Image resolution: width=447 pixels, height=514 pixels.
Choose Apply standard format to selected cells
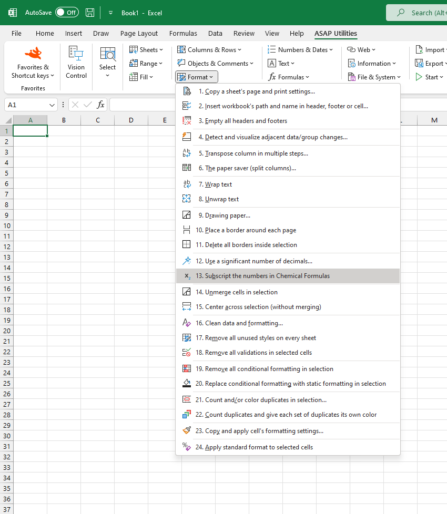click(288, 447)
